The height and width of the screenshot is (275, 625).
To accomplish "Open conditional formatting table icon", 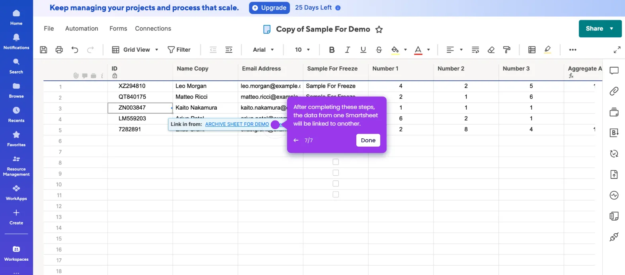I will (x=532, y=50).
